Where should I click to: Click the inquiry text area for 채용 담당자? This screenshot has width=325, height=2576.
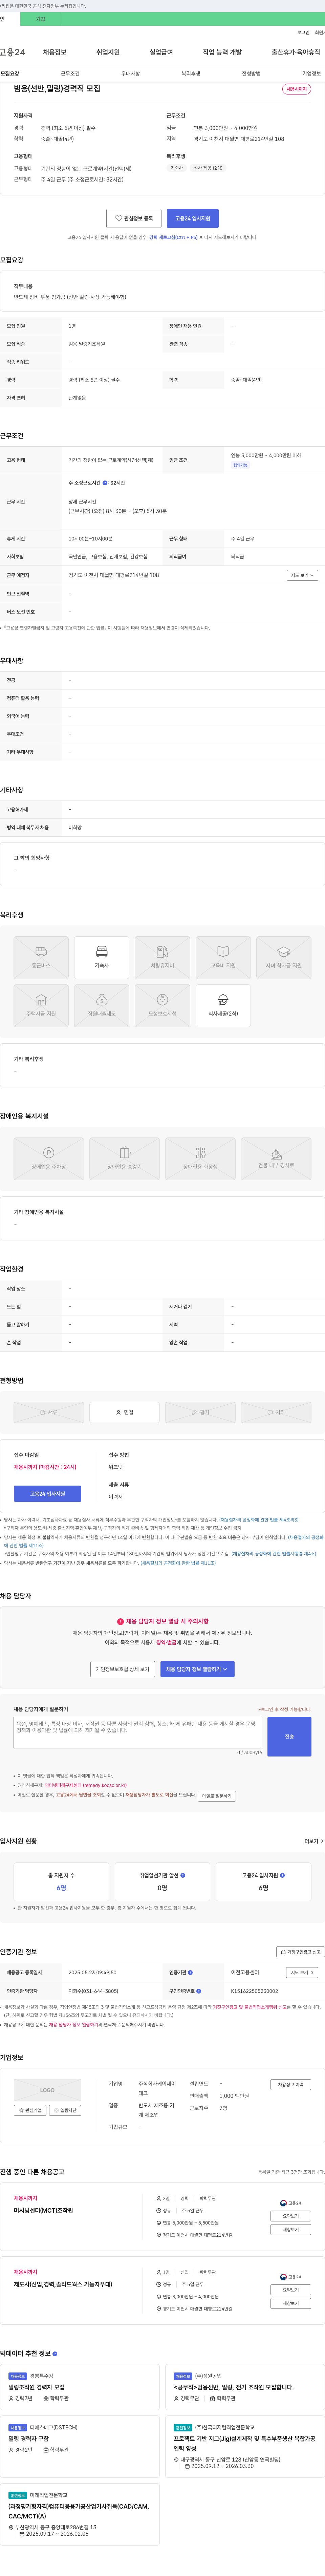click(x=138, y=1733)
